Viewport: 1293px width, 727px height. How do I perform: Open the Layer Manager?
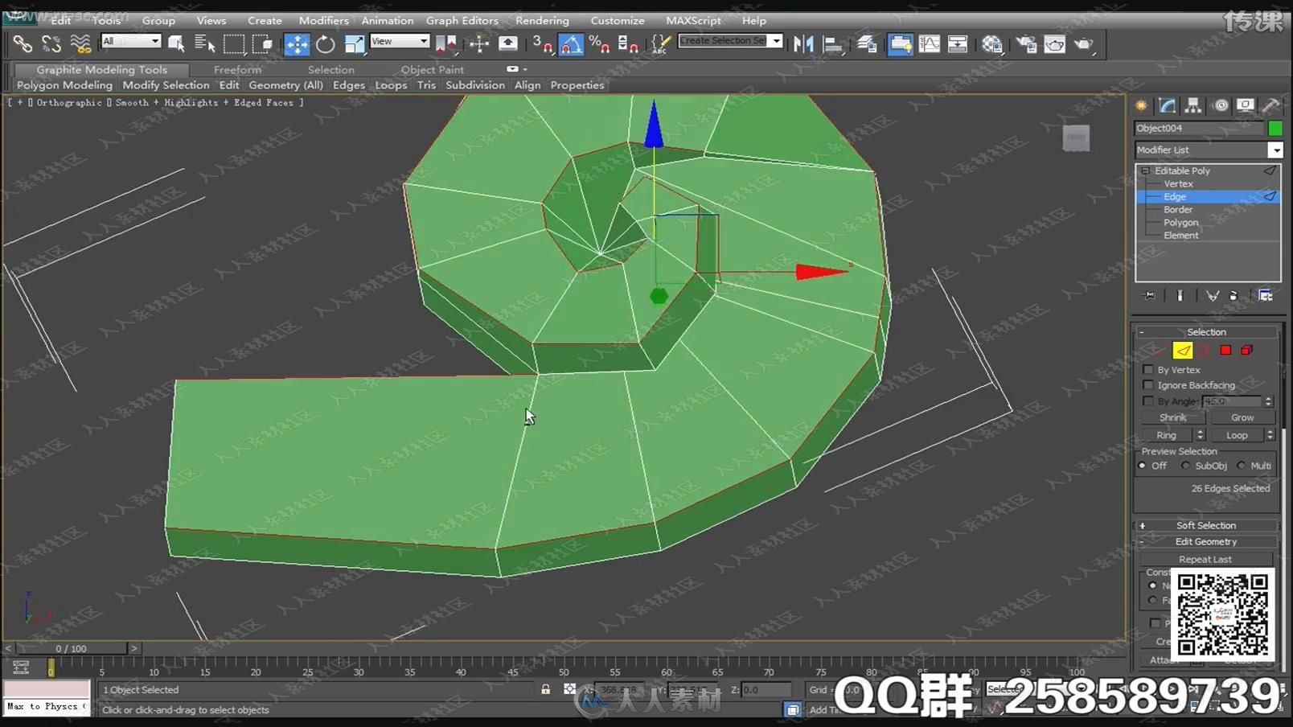[x=867, y=44]
